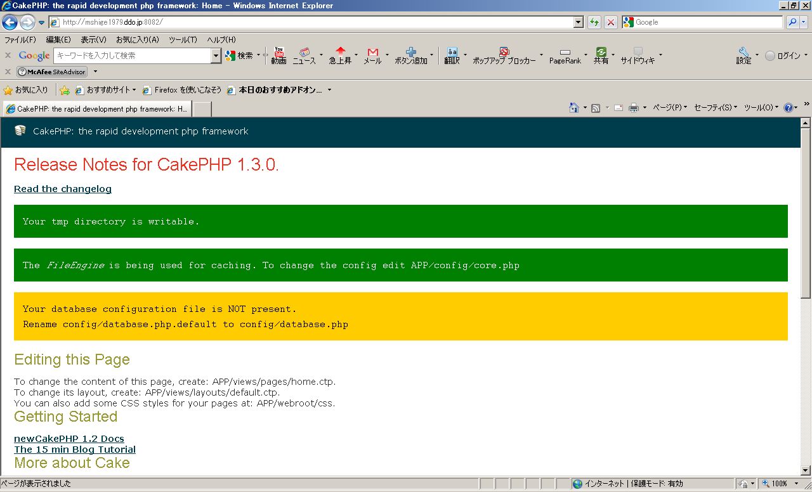Open RSS feeds icon in command bar
Viewport: 812px width, 492px height.
596,108
